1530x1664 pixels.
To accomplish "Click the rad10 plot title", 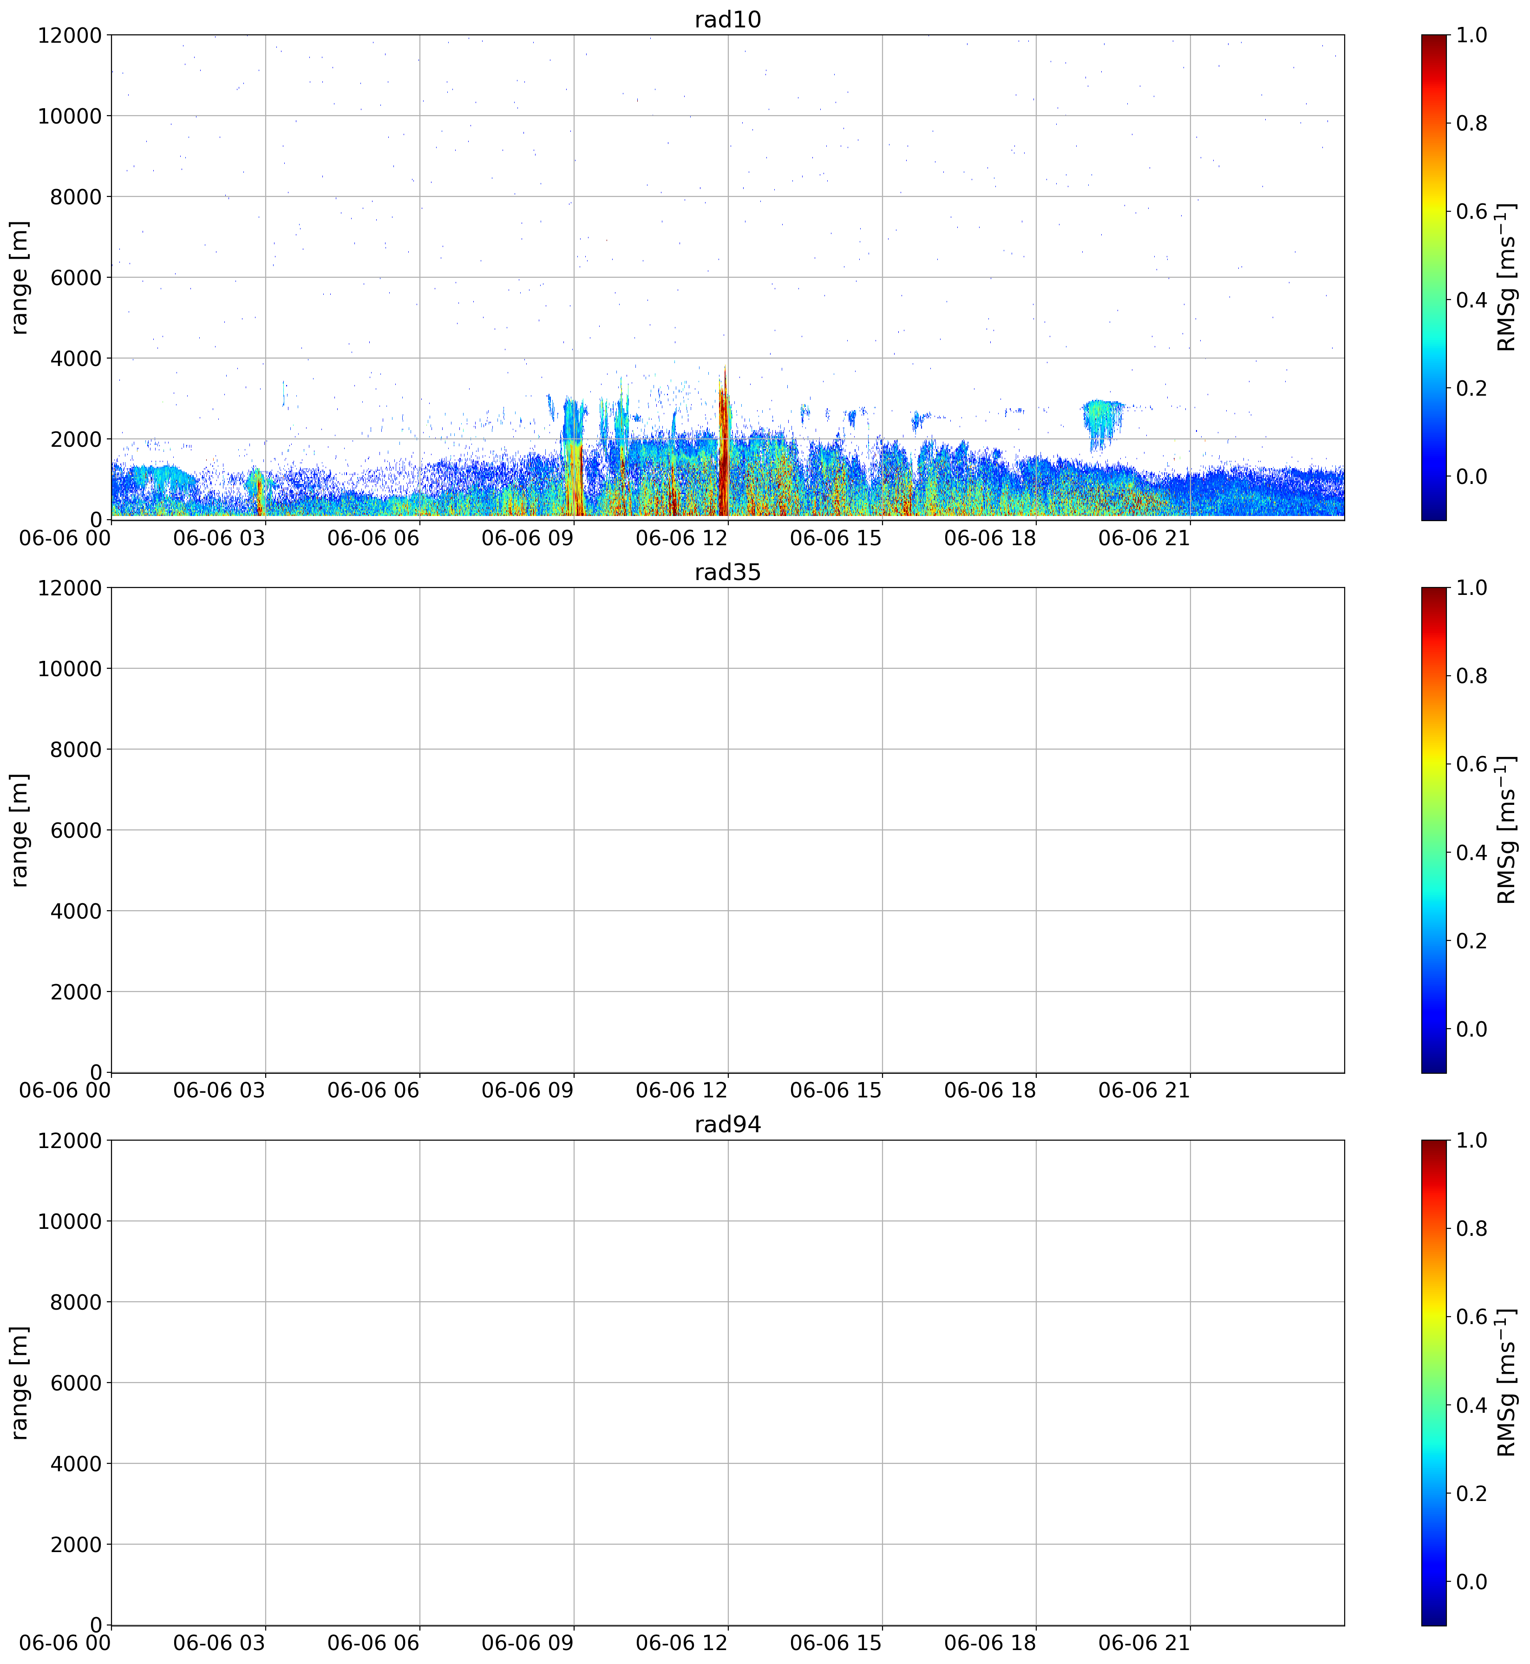I will (x=728, y=20).
